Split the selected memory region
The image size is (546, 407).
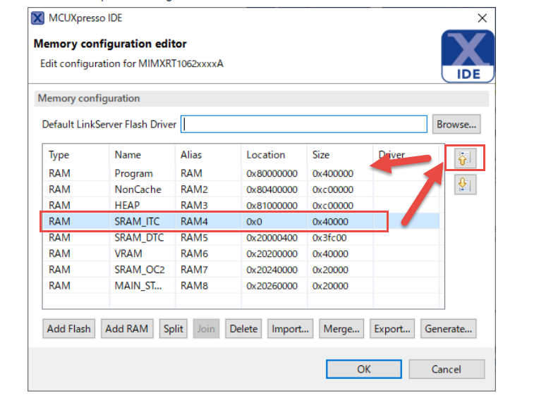pyautogui.click(x=173, y=328)
